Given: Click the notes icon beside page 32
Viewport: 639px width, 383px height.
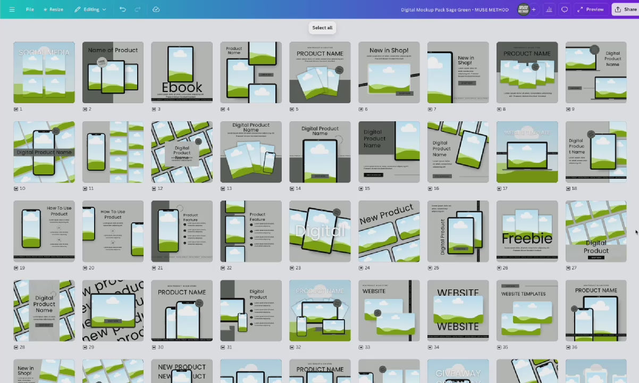Looking at the screenshot, I should tap(292, 347).
